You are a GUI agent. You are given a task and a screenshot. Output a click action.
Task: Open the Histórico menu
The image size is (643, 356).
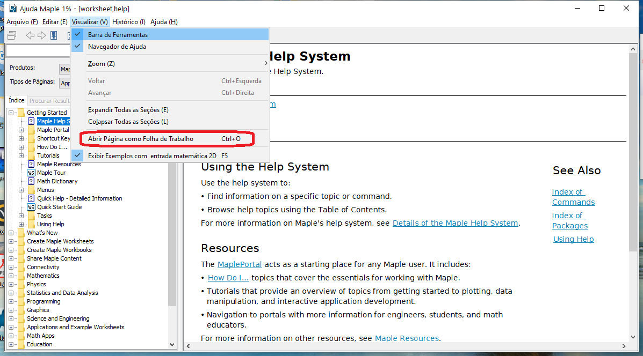pos(129,22)
